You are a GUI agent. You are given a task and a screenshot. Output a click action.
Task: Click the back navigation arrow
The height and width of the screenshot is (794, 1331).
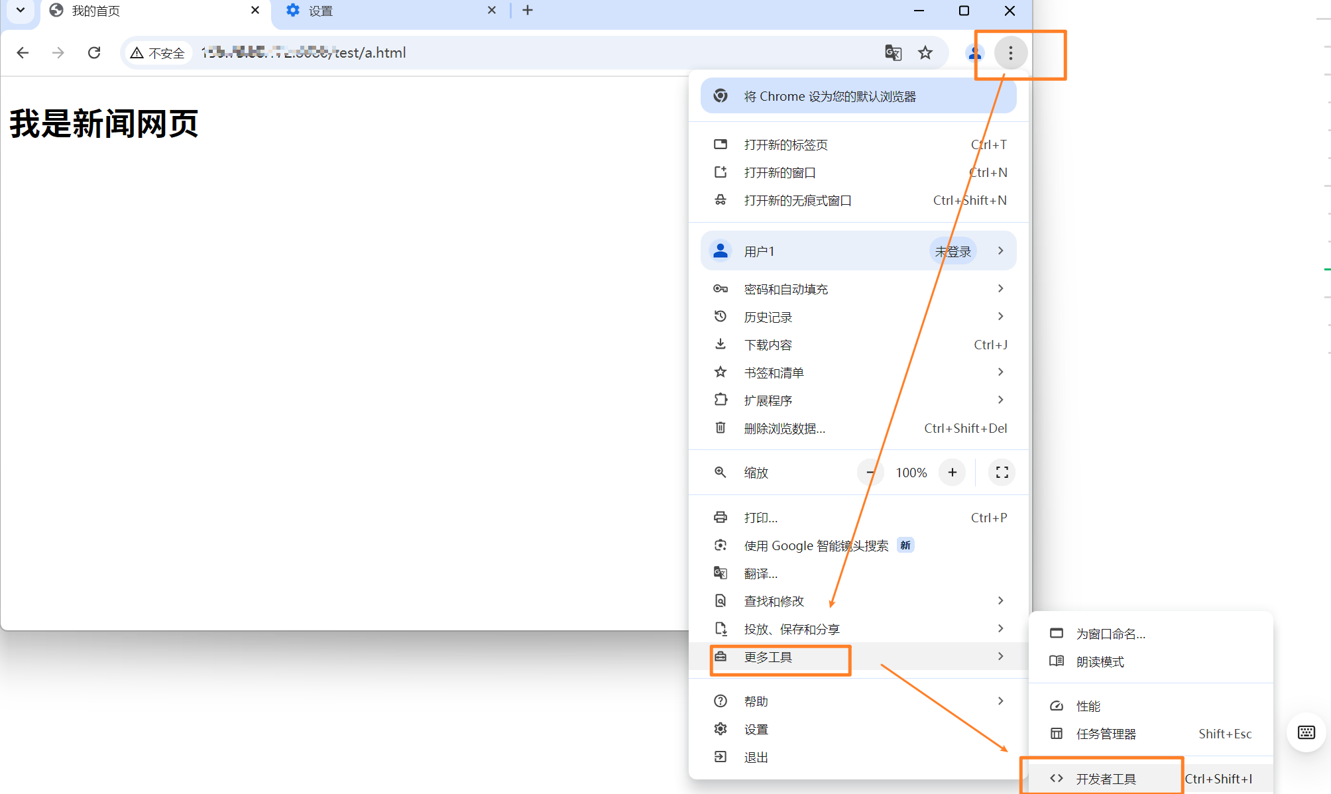click(23, 53)
